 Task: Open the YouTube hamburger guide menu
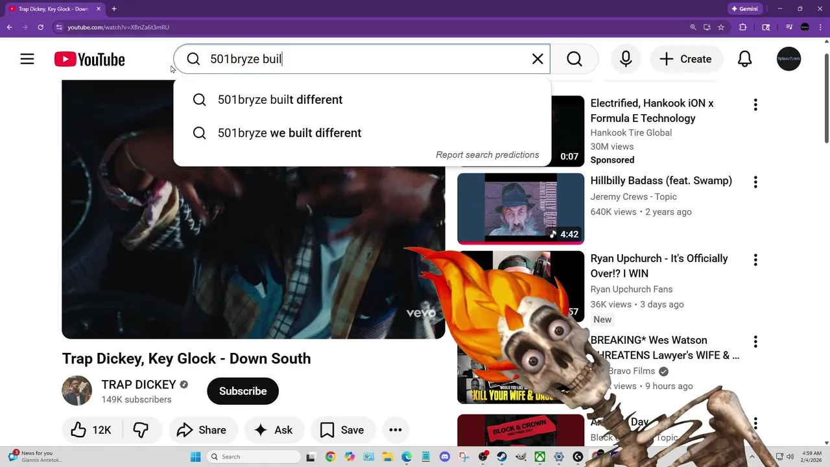point(27,59)
